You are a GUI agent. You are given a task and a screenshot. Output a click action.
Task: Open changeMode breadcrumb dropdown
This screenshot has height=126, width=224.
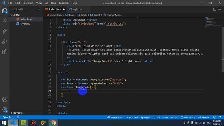(113, 15)
